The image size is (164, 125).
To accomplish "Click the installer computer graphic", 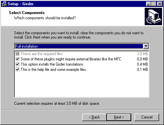I will pos(153,16).
